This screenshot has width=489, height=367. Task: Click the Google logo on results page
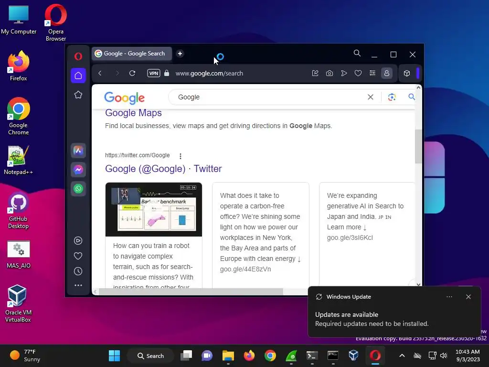coord(125,97)
